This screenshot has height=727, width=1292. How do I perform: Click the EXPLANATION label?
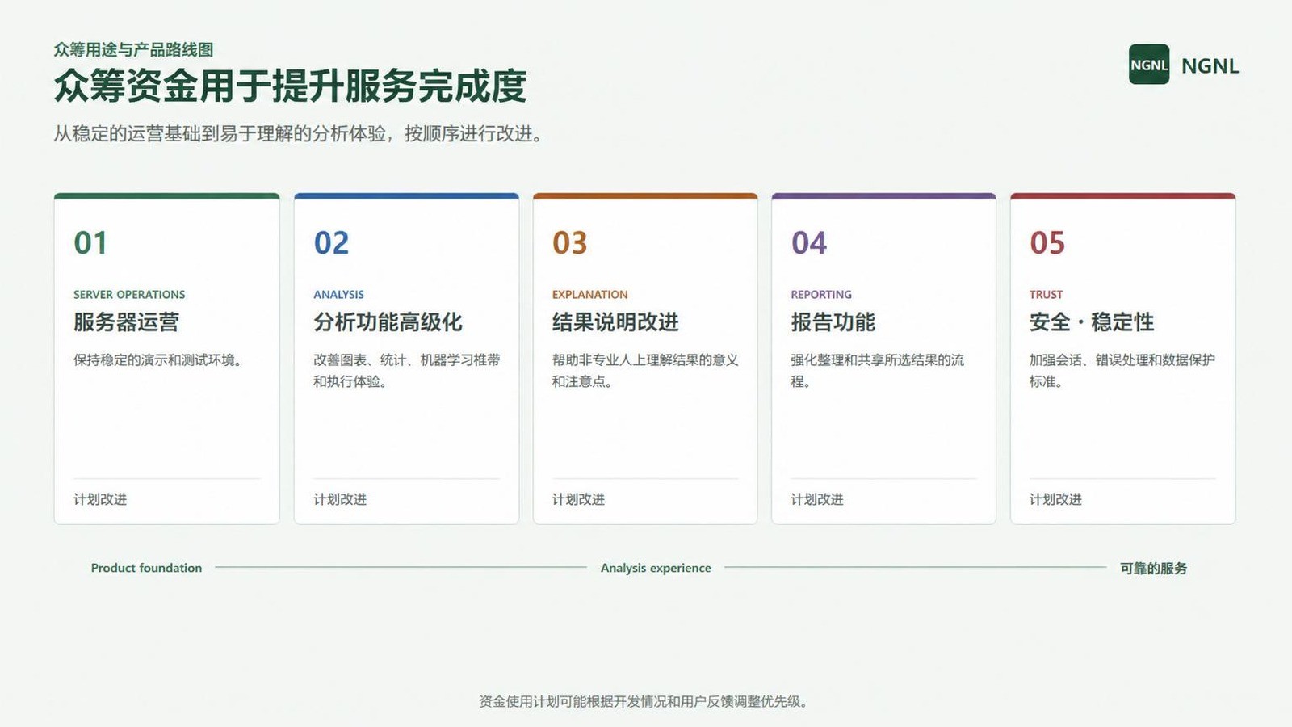point(589,295)
